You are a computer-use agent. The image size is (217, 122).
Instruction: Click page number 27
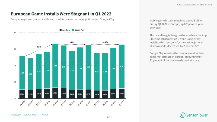click(108, 117)
